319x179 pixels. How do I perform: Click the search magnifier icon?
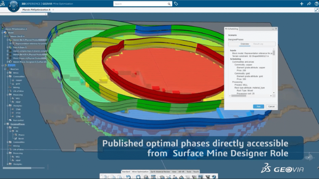coord(169,4)
